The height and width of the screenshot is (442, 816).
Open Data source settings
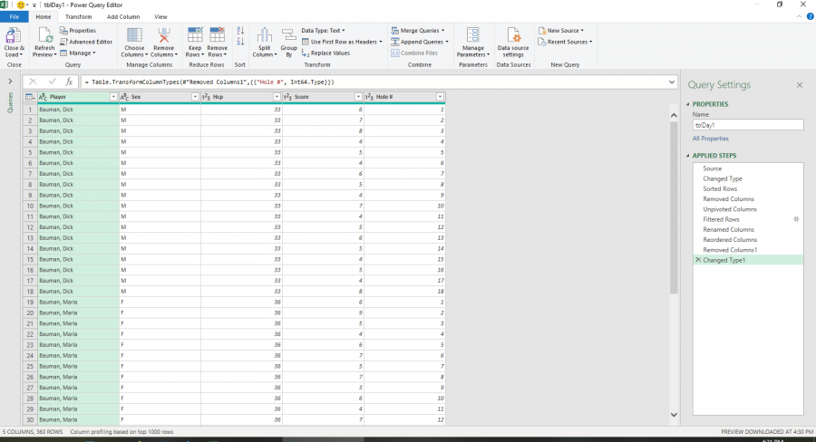point(513,43)
